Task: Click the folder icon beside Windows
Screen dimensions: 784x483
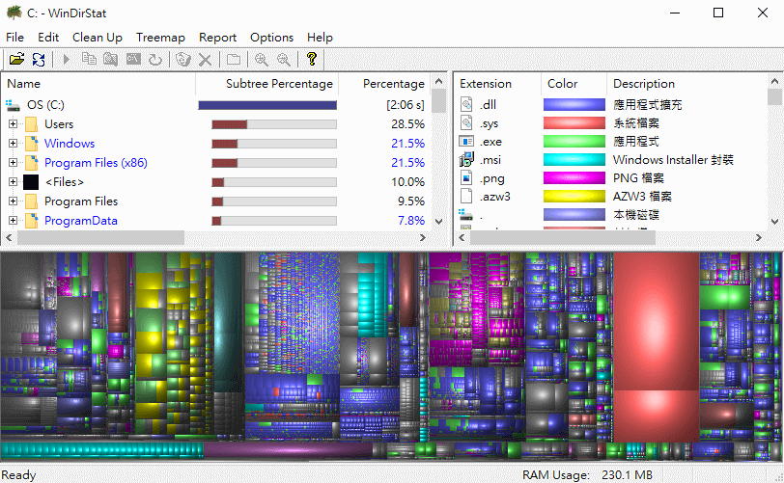Action: (31, 144)
